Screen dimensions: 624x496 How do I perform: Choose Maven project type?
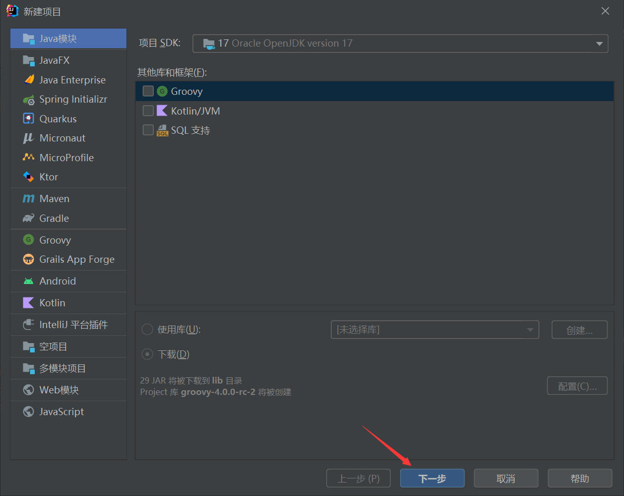[68, 199]
